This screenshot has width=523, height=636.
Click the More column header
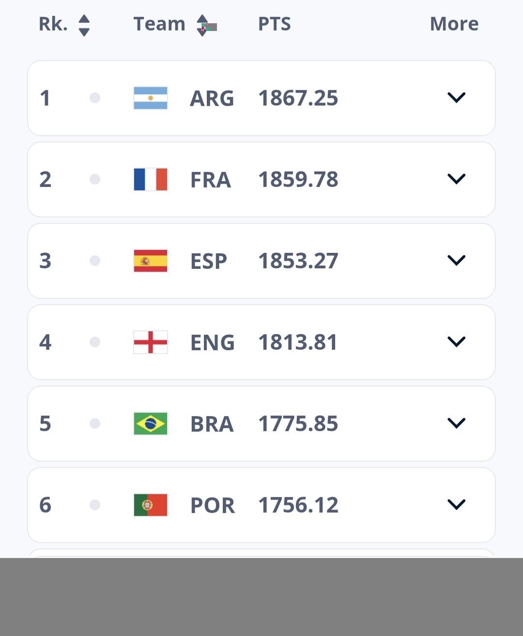point(454,24)
